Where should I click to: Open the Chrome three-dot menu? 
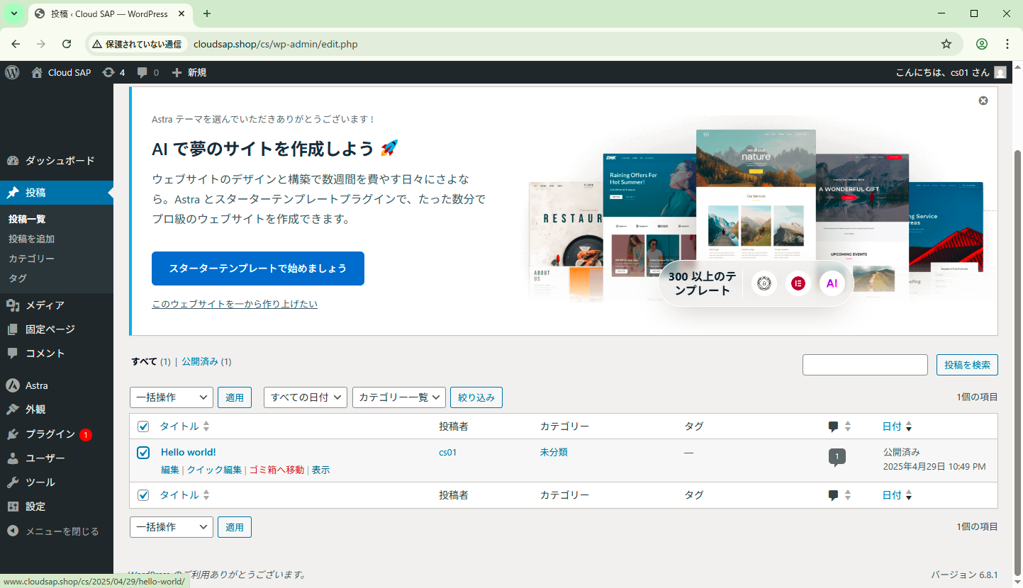[x=1007, y=44]
